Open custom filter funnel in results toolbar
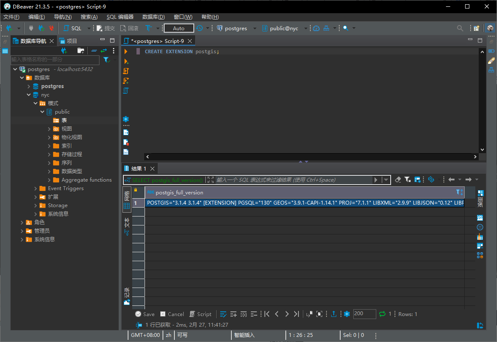 (x=408, y=180)
